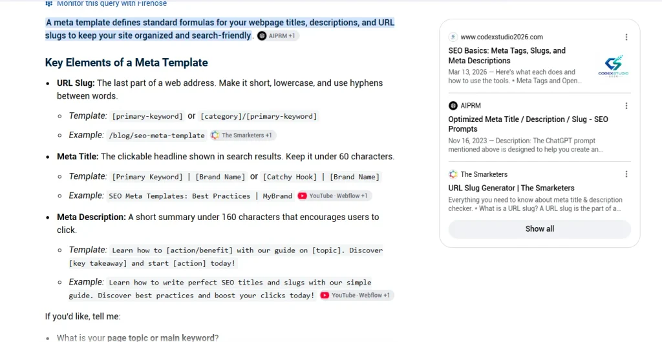Click the /blog/seo-meta-template example code
The image size is (662, 342).
[156, 136]
